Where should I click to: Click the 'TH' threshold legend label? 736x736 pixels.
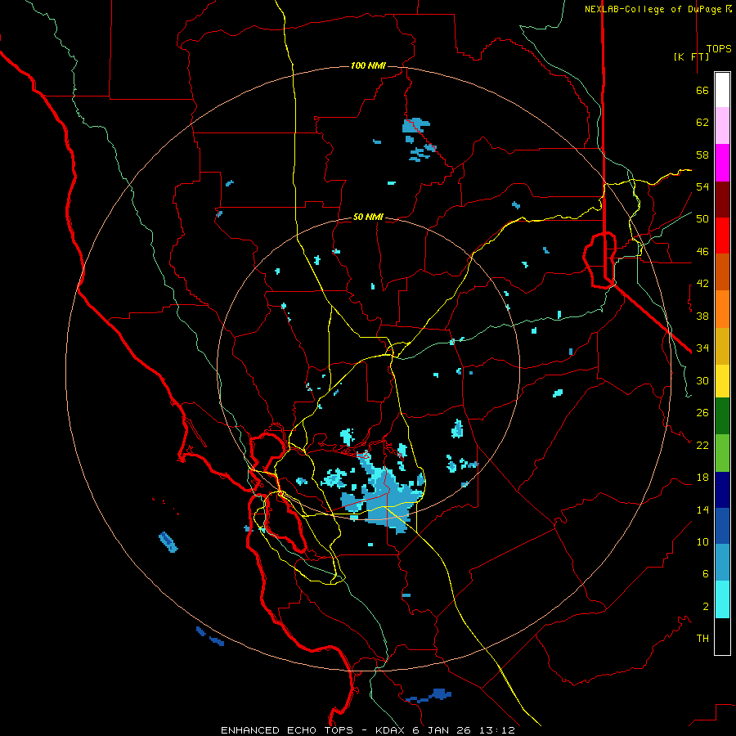[702, 639]
